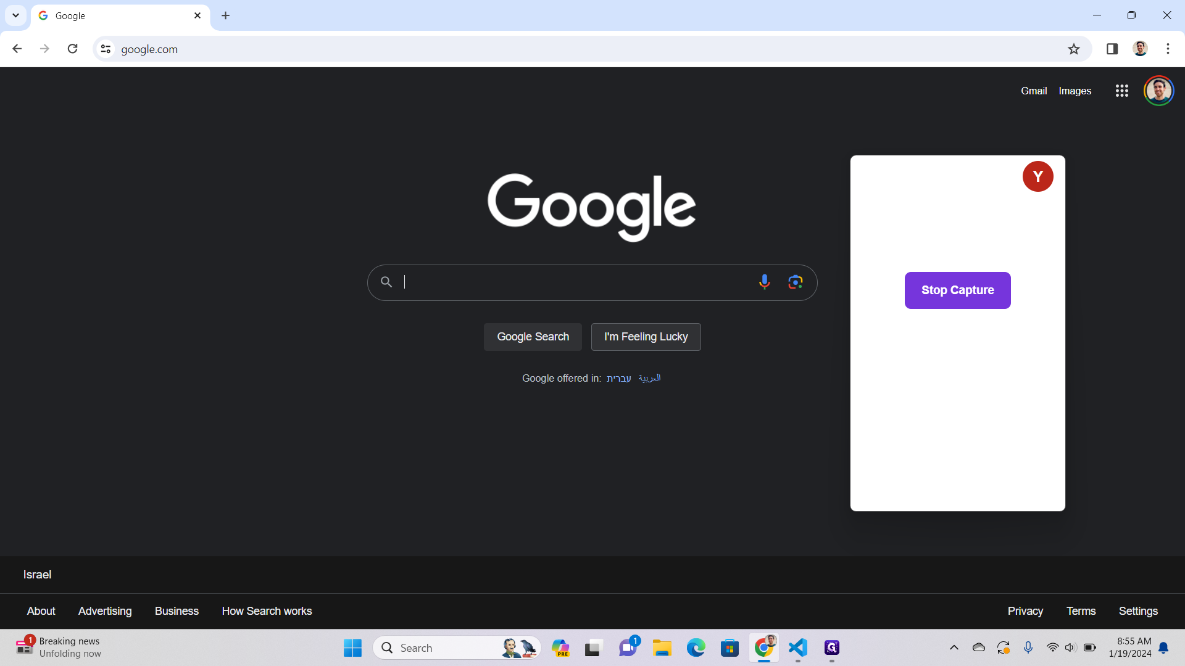Screen dimensions: 1185x666
Task: Open the Google apps grid
Action: coord(1122,91)
